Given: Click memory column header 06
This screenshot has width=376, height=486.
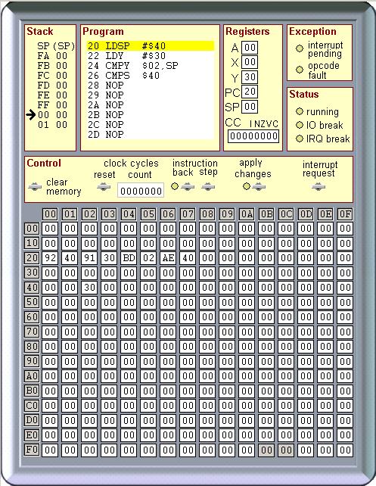Looking at the screenshot, I should (x=168, y=214).
